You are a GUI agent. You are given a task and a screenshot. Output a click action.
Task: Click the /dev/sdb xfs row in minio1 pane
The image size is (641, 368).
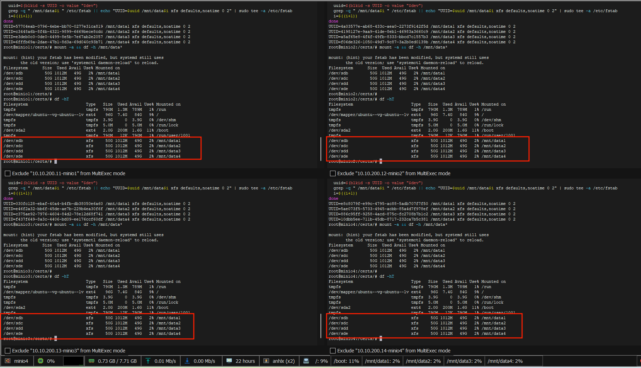tap(92, 141)
